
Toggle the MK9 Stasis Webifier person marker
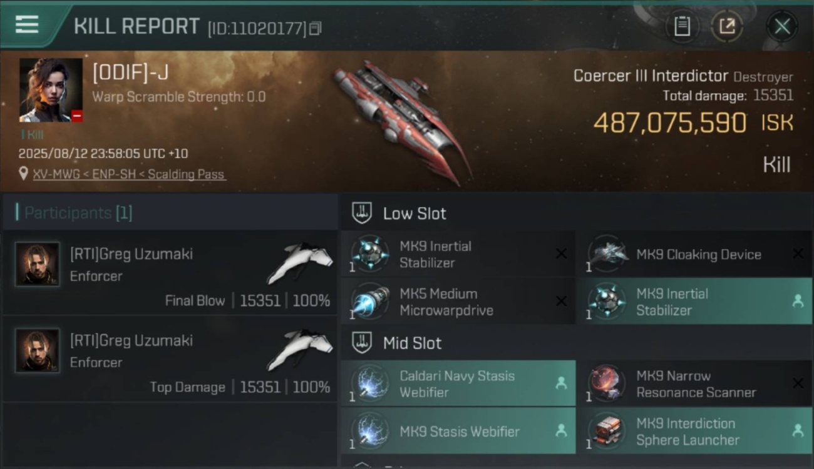click(561, 431)
